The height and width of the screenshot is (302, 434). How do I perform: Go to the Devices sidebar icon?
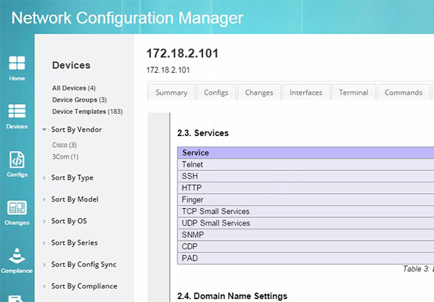[17, 115]
